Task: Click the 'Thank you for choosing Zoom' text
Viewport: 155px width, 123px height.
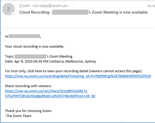Action: pos(29,111)
